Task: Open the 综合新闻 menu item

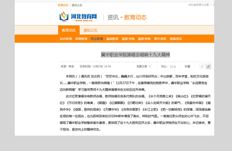Action: [66, 39]
